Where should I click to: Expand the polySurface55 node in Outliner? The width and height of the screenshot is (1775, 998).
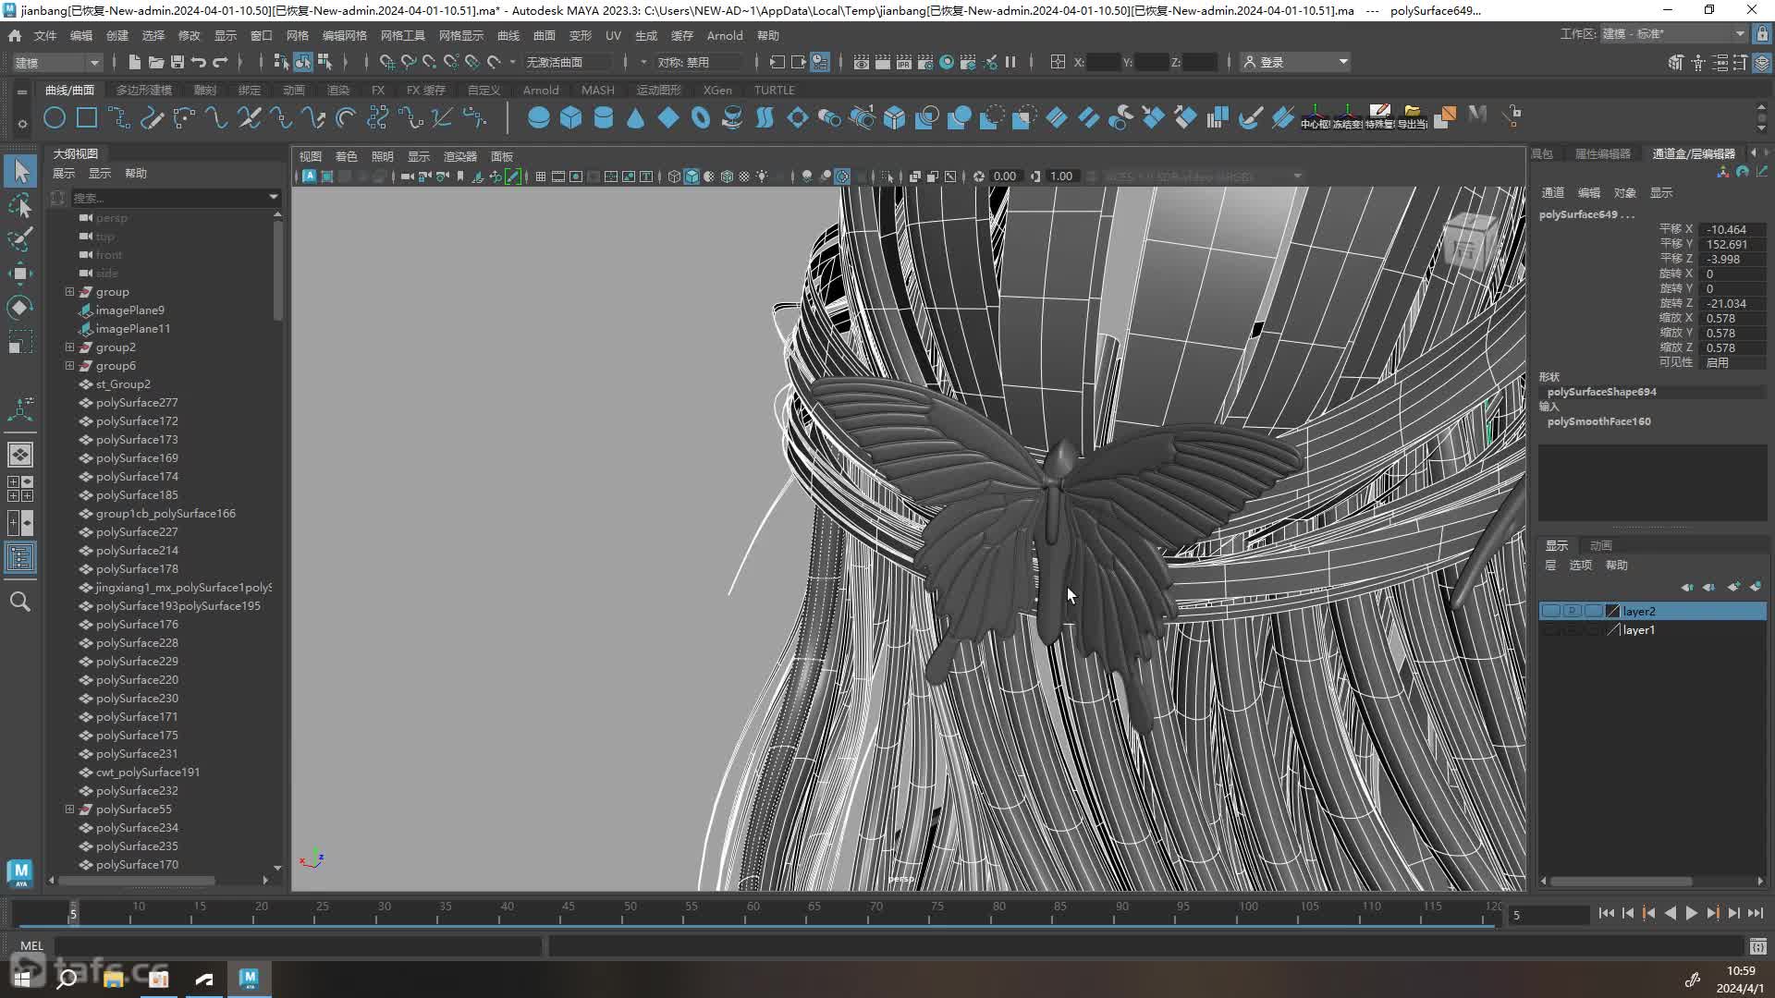pos(69,809)
